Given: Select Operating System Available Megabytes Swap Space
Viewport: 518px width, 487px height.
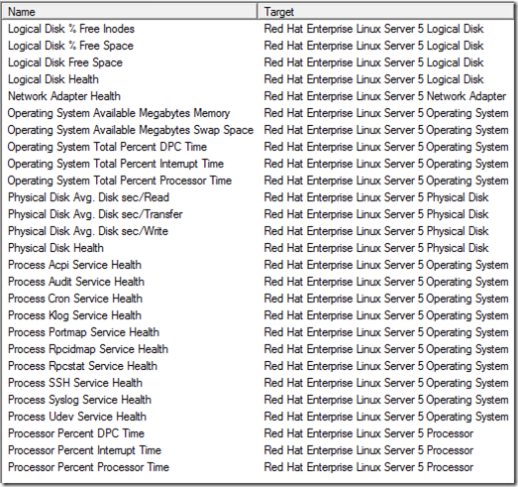Looking at the screenshot, I should 258,130.
